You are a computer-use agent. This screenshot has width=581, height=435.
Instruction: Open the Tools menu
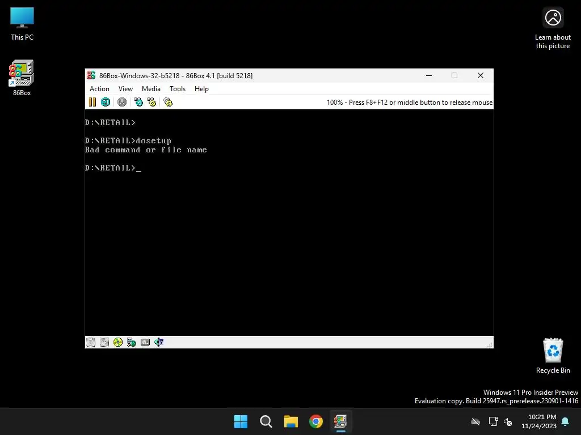(178, 89)
